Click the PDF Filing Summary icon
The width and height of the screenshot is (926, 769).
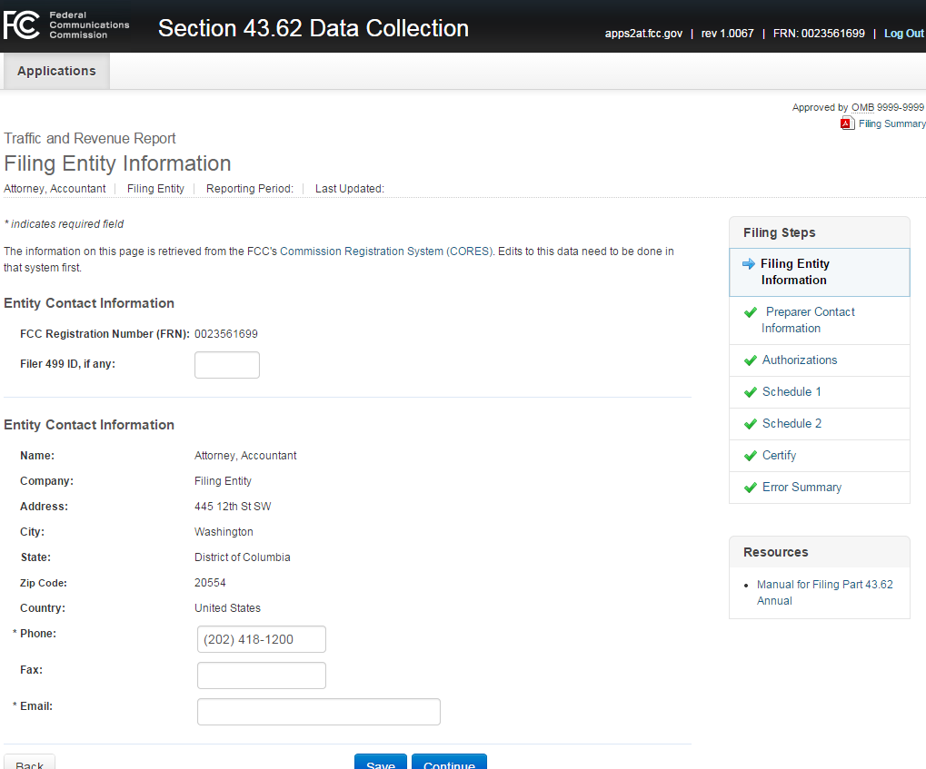[846, 123]
